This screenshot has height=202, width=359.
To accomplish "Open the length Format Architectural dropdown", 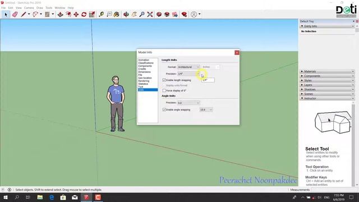I will [188, 67].
